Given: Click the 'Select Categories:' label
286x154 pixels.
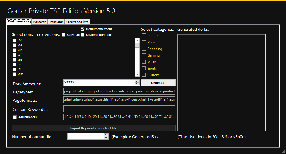Looking at the screenshot, I should (x=158, y=29).
